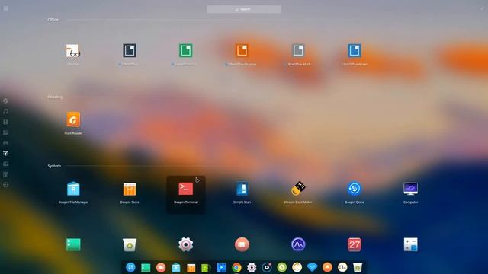Open the Computer app icon
Screen dimensions: 488x274
coord(410,189)
